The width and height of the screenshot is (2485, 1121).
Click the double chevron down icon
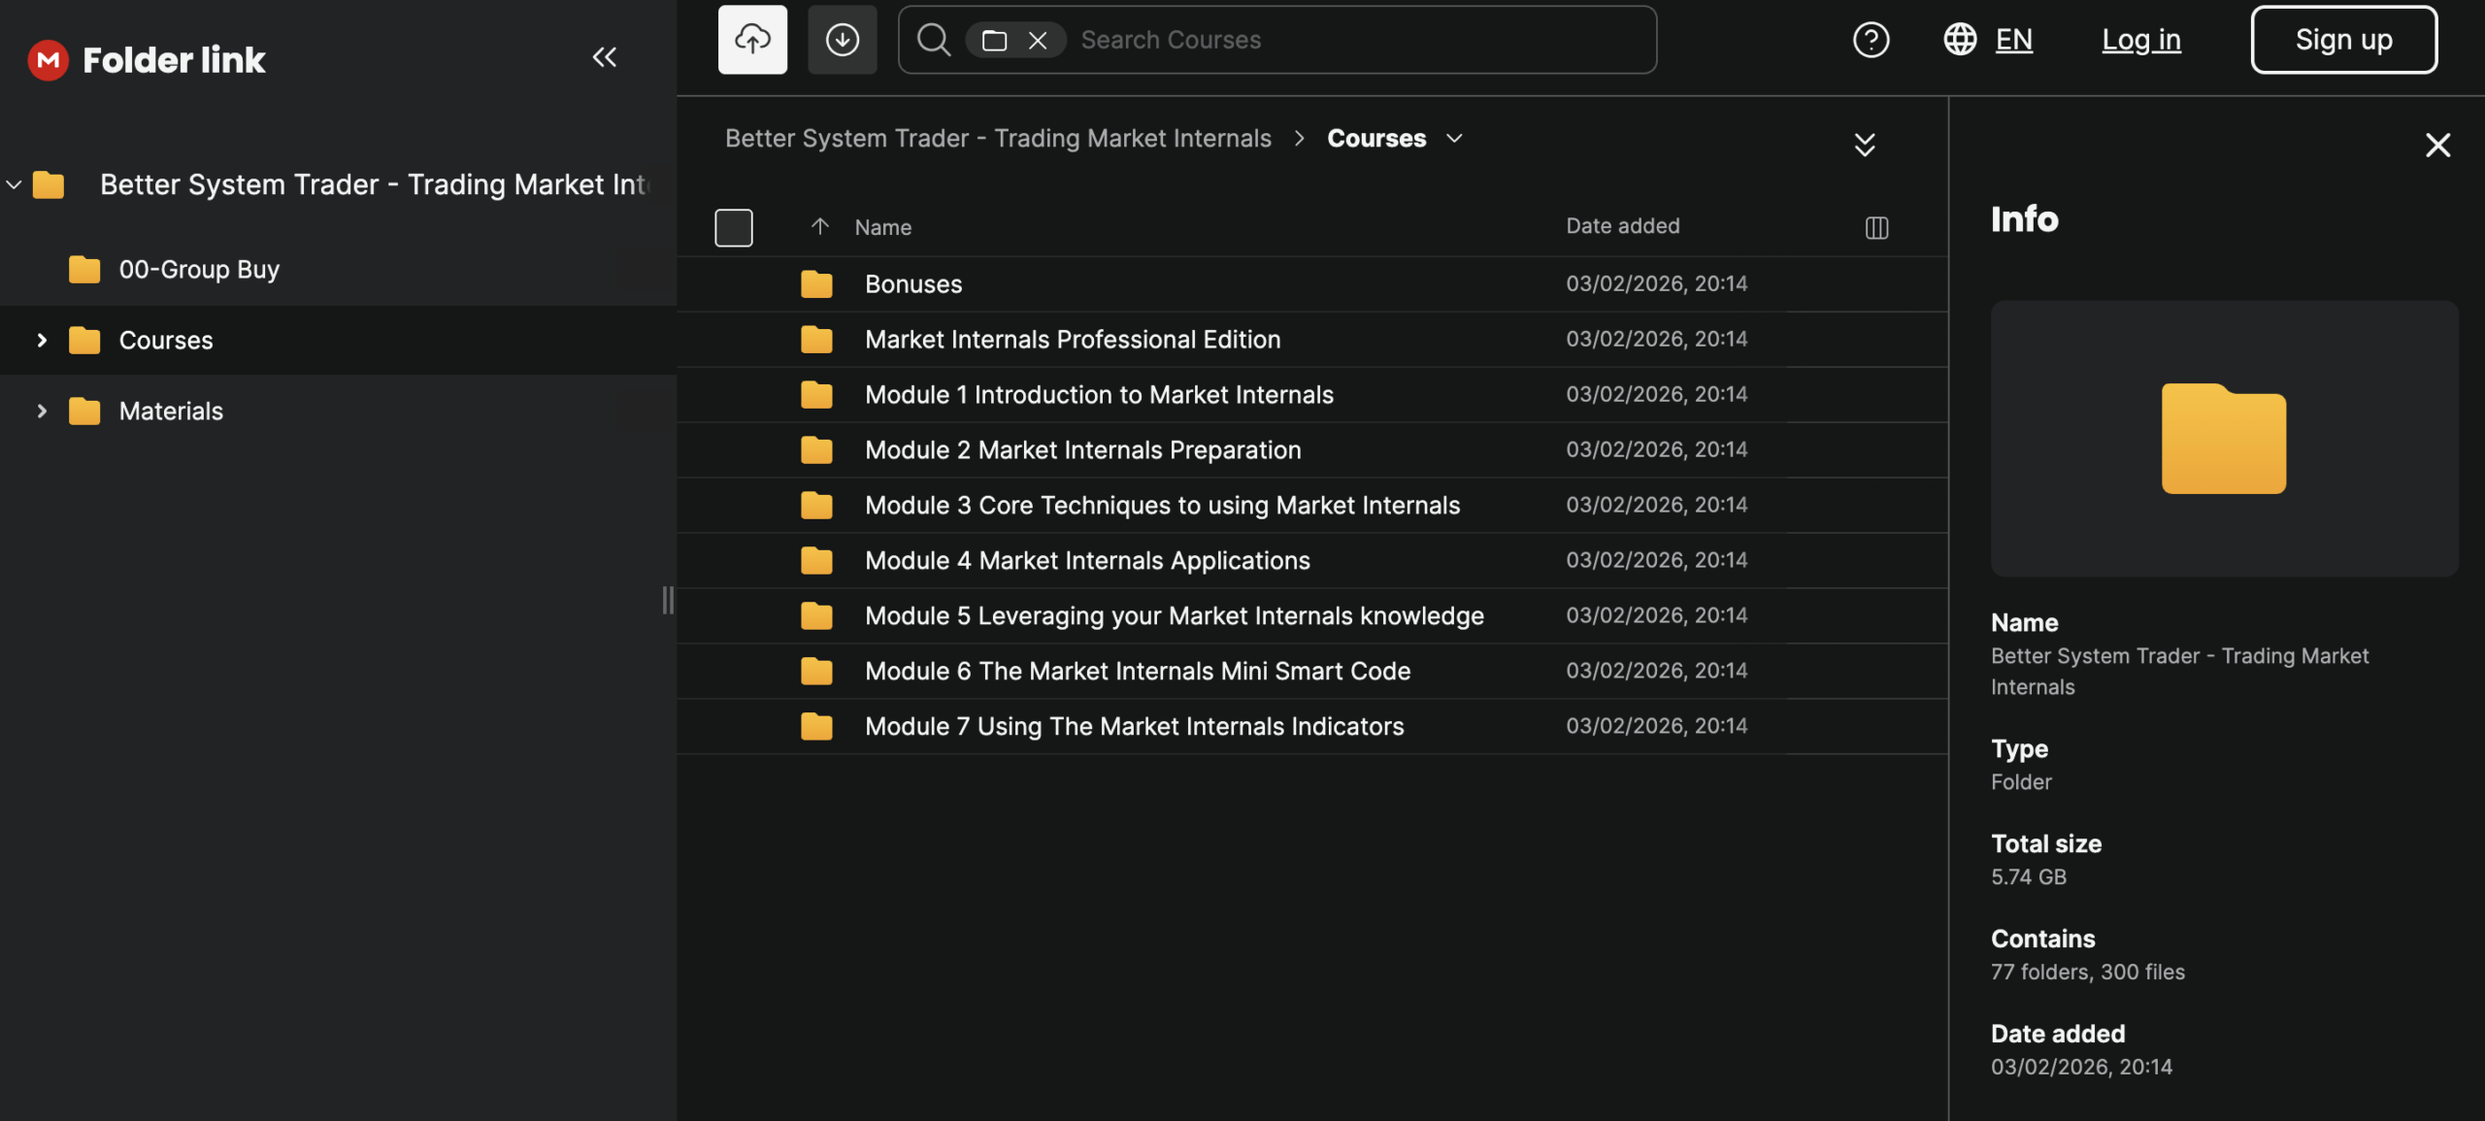click(x=1864, y=145)
